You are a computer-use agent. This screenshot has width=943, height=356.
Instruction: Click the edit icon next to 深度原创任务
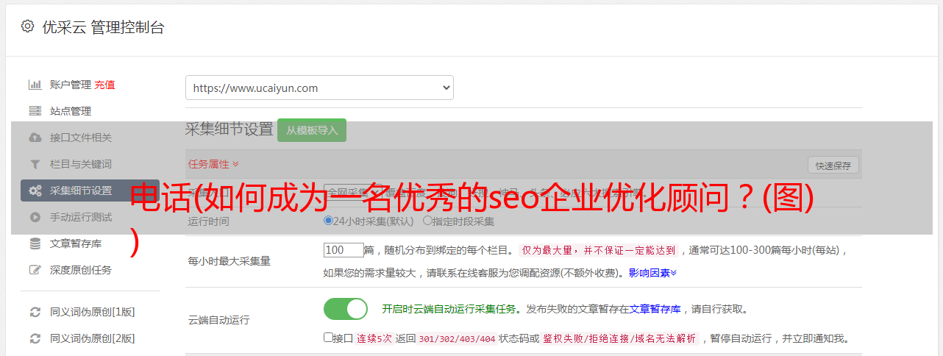tap(35, 270)
